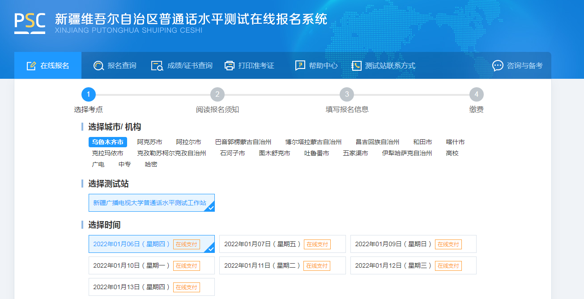The image size is (584, 299).
Task: Click step 4 circle 缴费
Action: click(476, 94)
